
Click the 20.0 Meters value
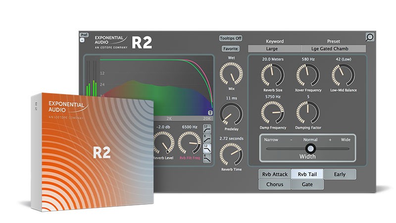[x=273, y=59]
